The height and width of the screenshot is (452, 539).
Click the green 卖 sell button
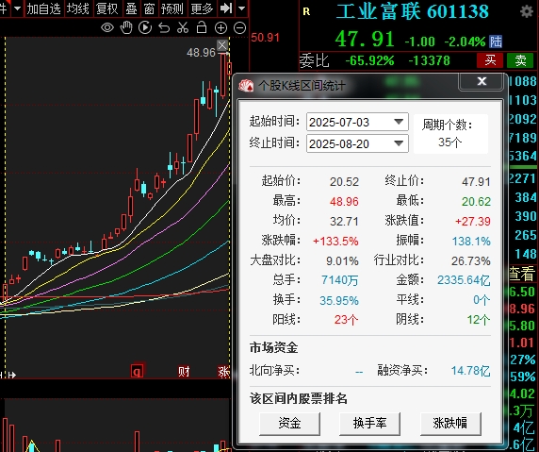(x=520, y=60)
